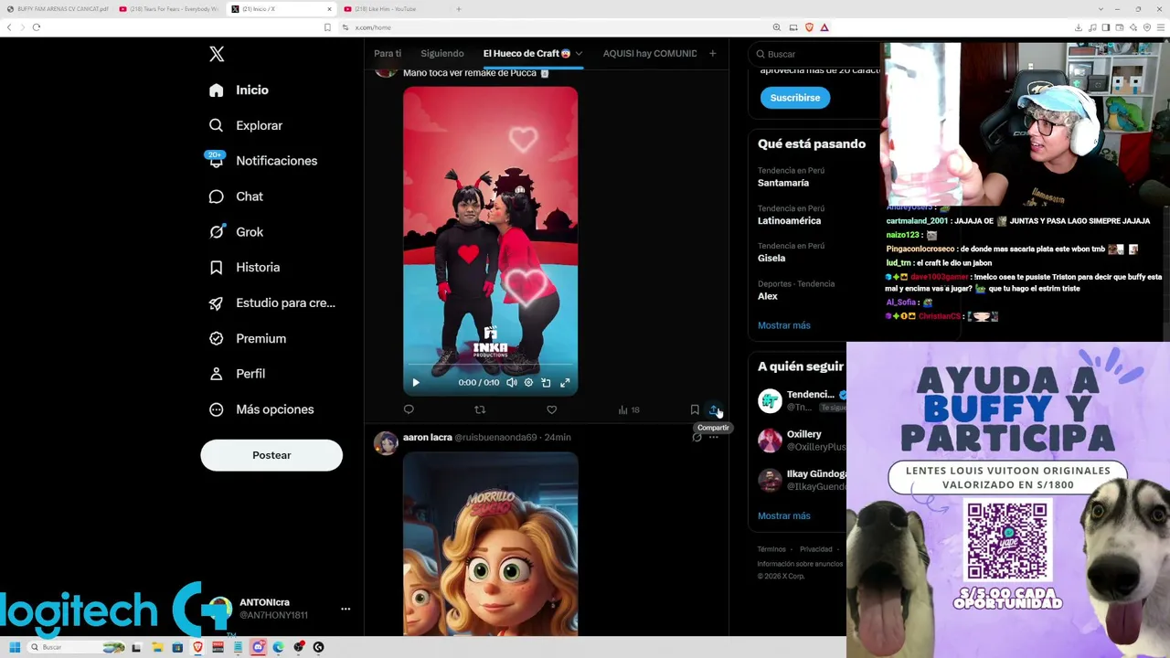The image size is (1170, 658).
Task: Bookmark the Pucca remake post
Action: [695, 409]
